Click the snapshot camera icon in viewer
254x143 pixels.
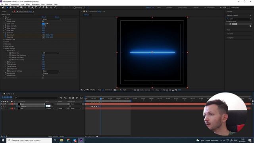pyautogui.click(x=115, y=90)
